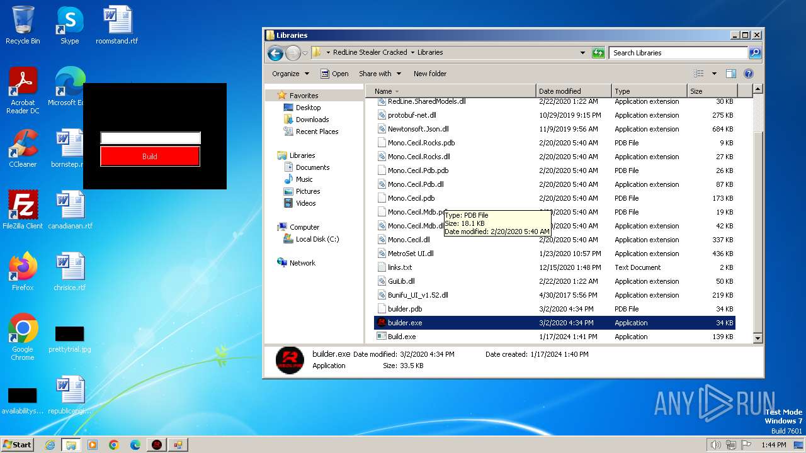Switch to RedLine builder taskbar item
This screenshot has width=806, height=453.
click(157, 445)
